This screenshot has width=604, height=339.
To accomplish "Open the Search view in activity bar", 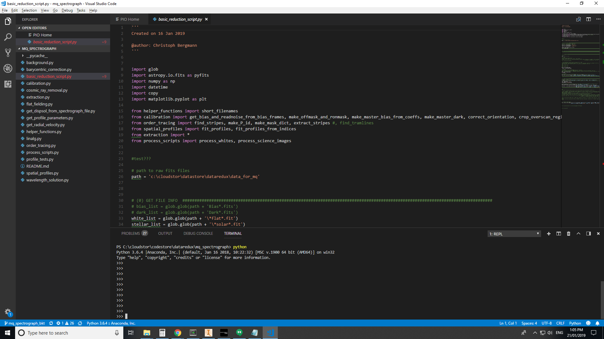I will click(8, 37).
